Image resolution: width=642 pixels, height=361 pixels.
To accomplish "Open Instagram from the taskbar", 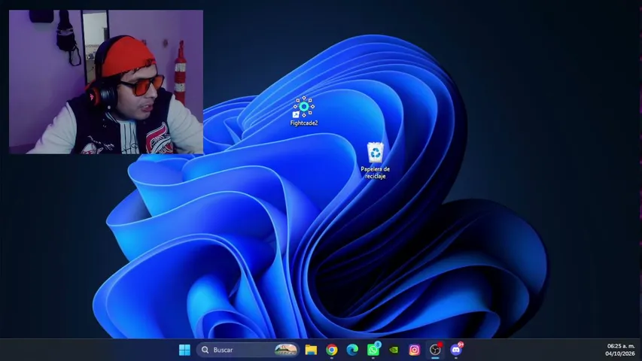I will [415, 350].
